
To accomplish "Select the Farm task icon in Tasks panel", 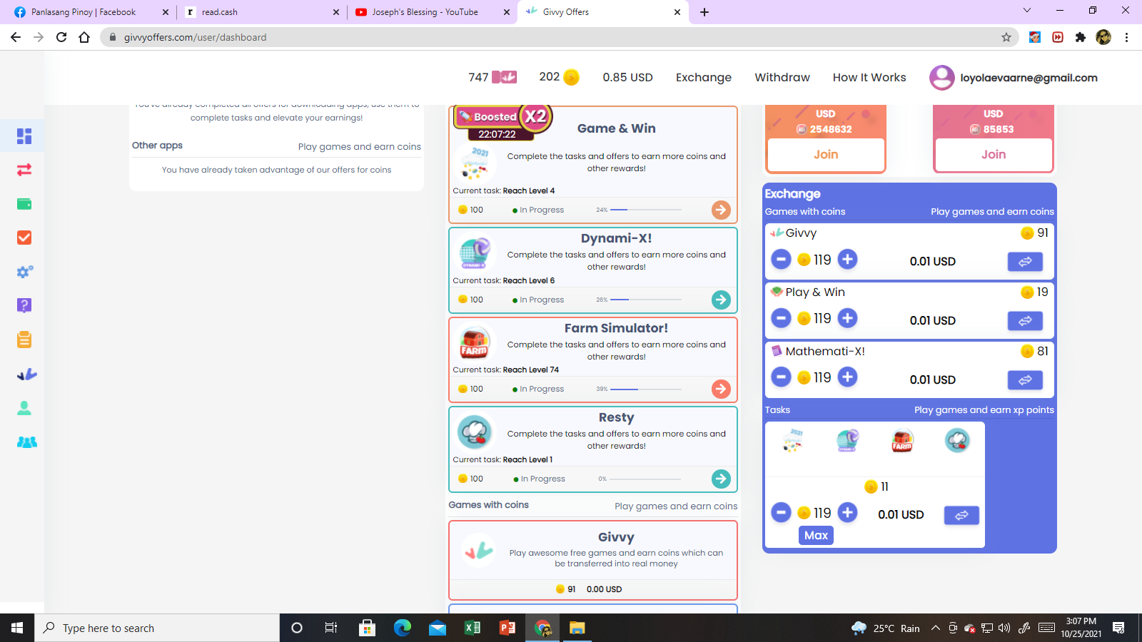I will [902, 441].
